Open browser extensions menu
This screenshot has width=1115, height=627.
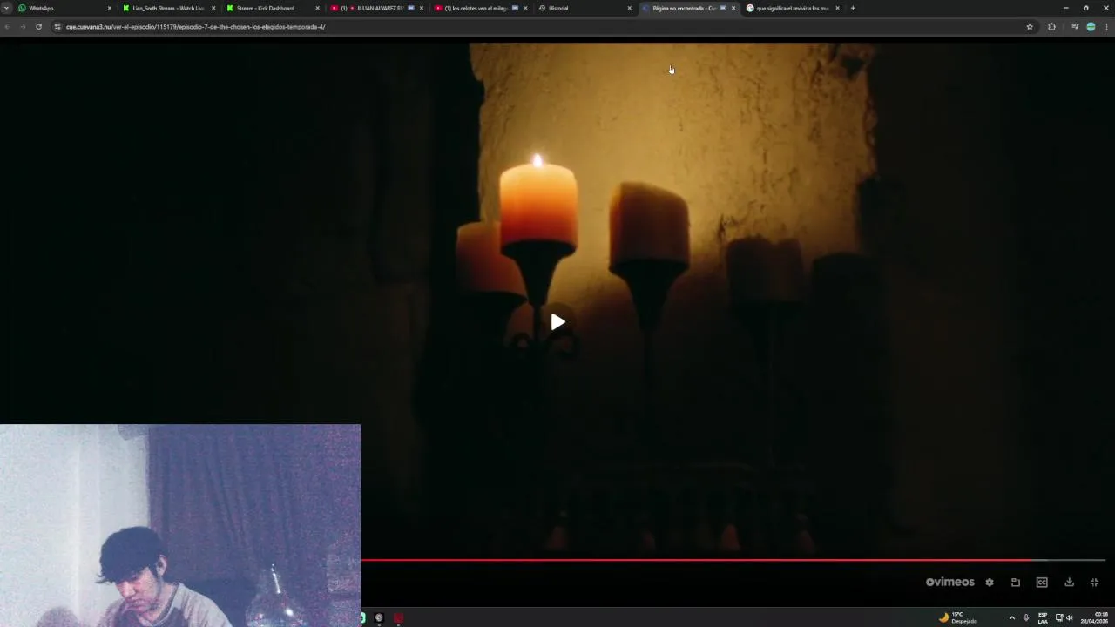(x=1051, y=27)
